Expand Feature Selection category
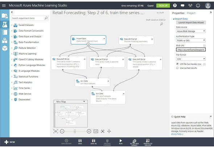The image size is (214, 148). coord(12,48)
